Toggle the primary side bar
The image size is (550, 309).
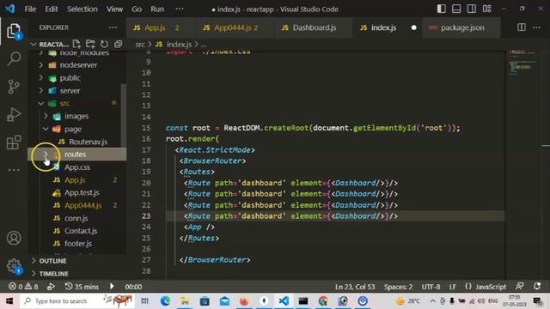[x=441, y=9]
